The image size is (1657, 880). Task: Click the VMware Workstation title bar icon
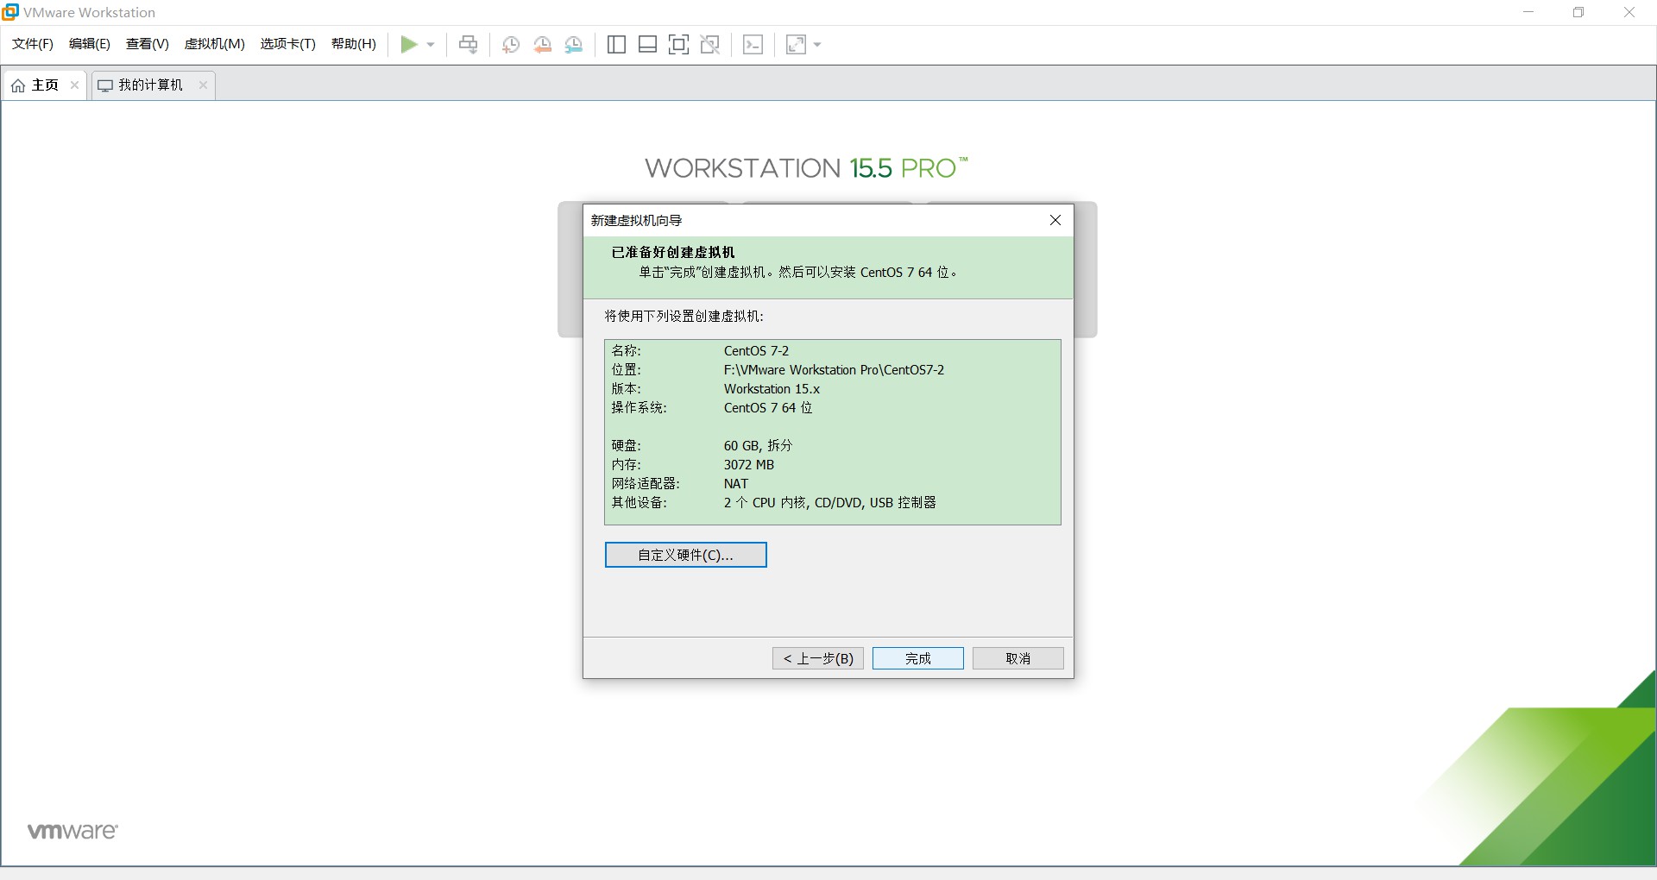pos(10,12)
